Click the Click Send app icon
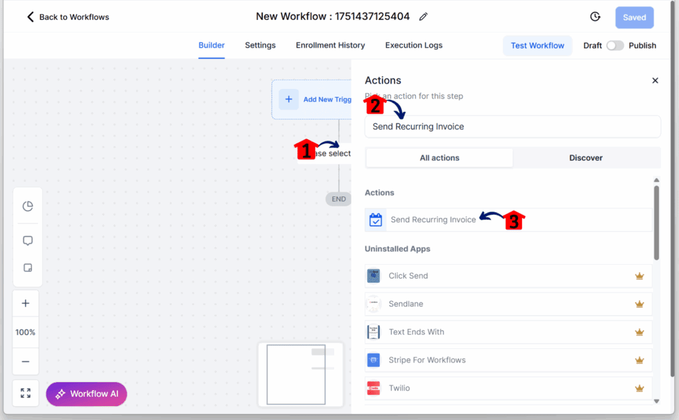This screenshot has width=679, height=420. [x=373, y=275]
